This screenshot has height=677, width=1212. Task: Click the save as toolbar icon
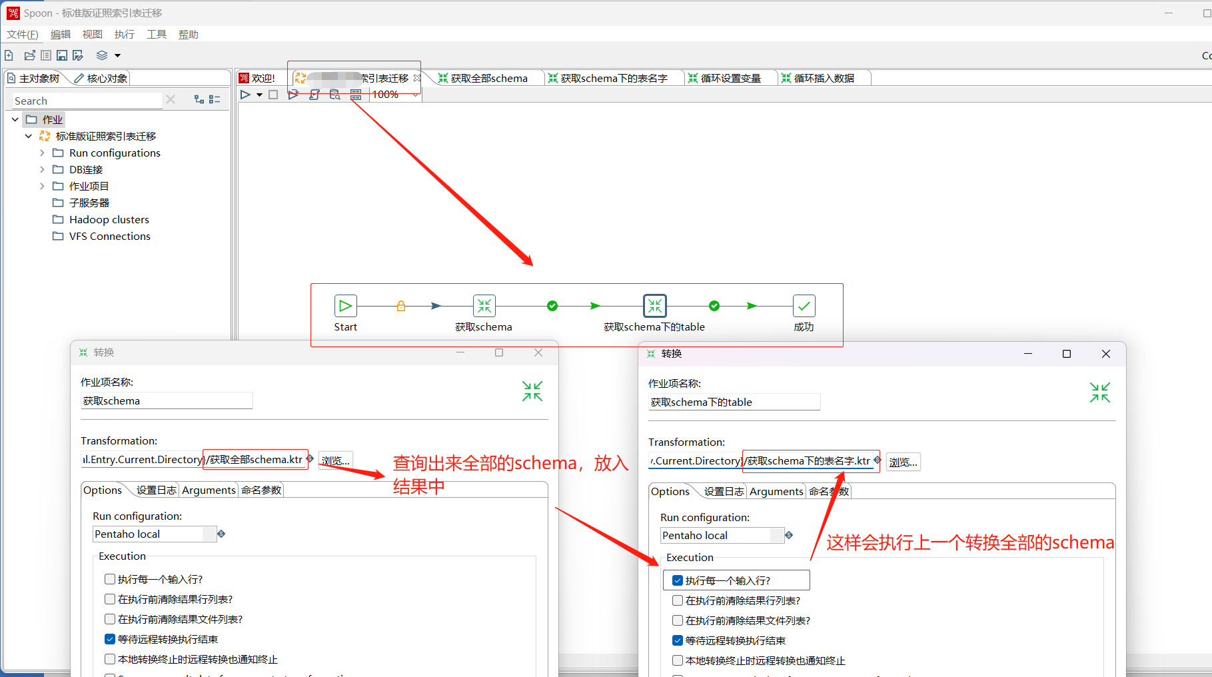(x=78, y=55)
